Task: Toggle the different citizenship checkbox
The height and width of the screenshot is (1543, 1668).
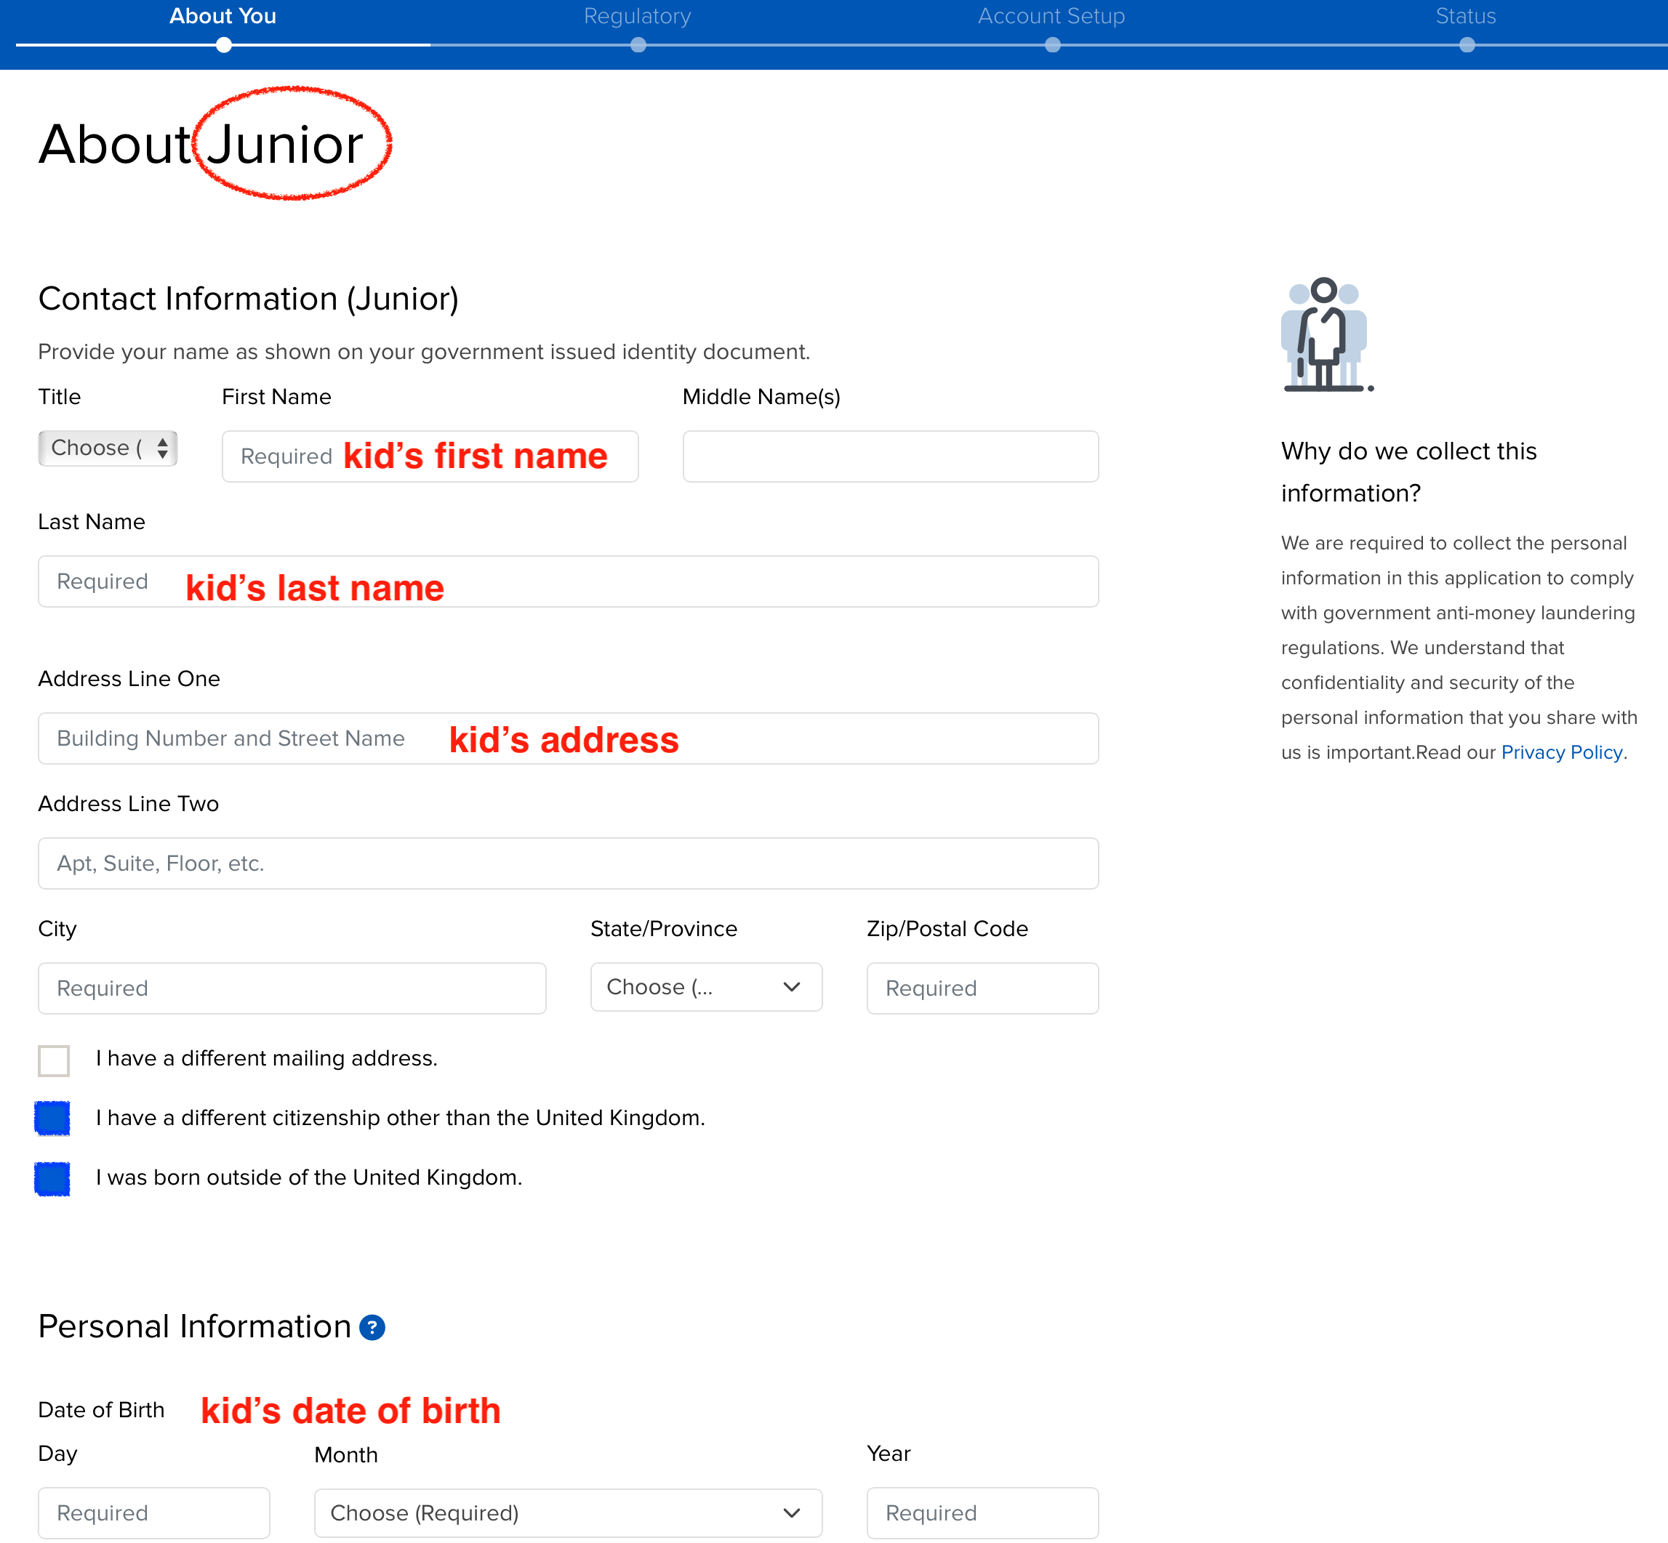Action: (52, 1118)
